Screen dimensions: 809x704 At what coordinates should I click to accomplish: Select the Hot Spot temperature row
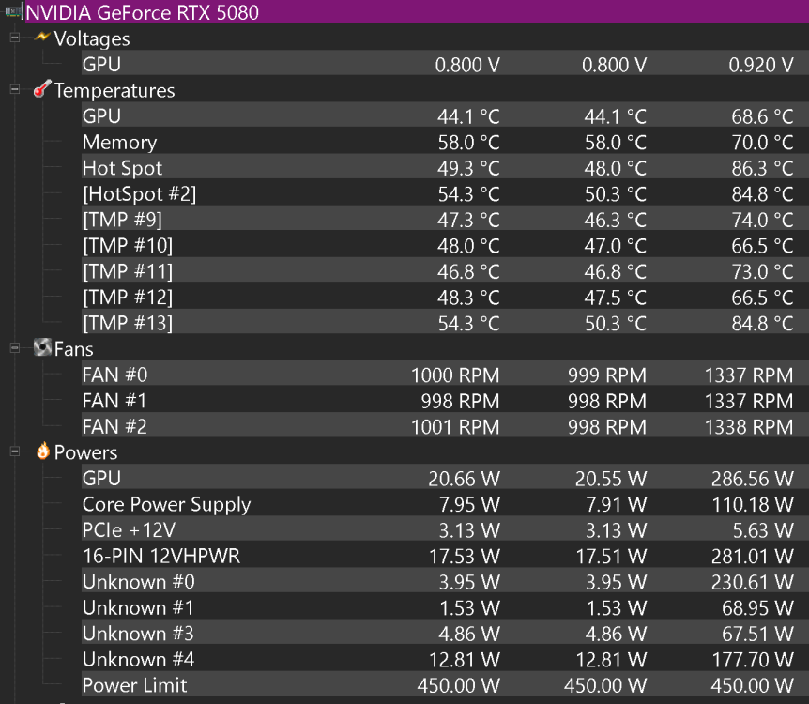[x=445, y=168]
